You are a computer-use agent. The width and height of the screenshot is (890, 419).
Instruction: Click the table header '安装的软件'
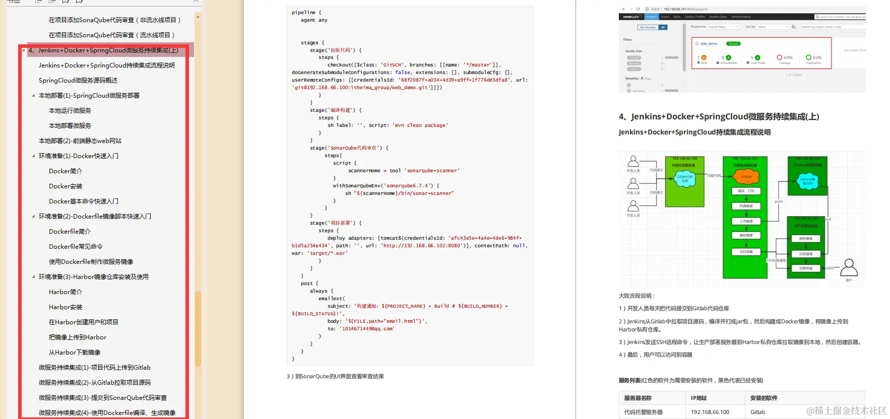point(764,398)
